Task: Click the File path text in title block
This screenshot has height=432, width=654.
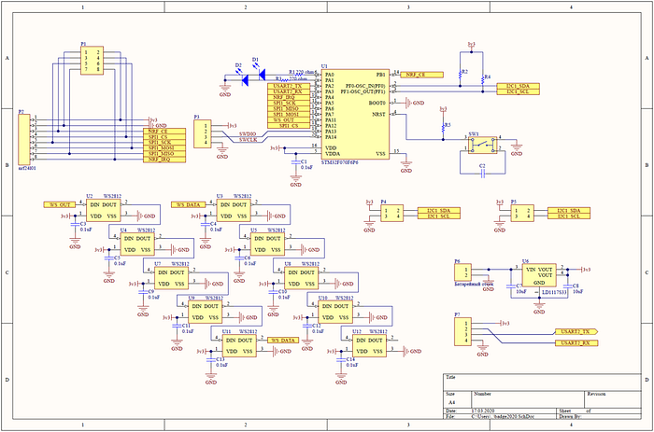Action: coord(503,416)
